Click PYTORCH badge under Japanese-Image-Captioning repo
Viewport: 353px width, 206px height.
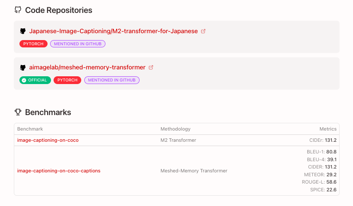click(33, 44)
